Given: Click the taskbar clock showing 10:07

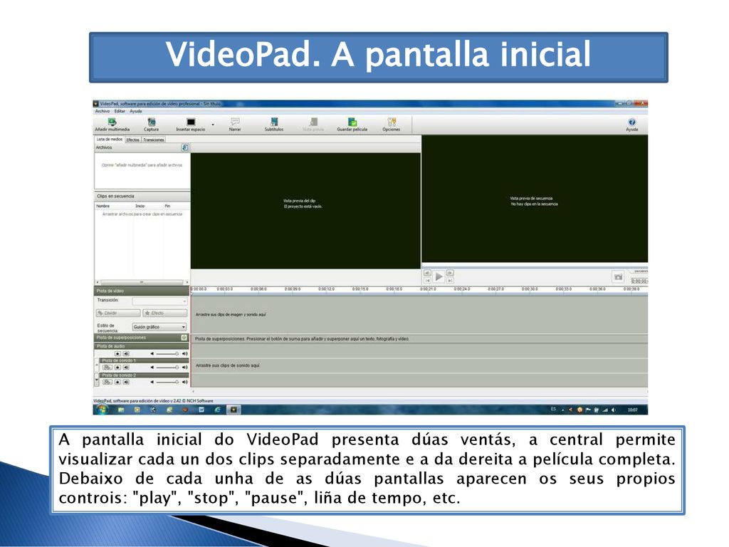Looking at the screenshot, I should (632, 410).
